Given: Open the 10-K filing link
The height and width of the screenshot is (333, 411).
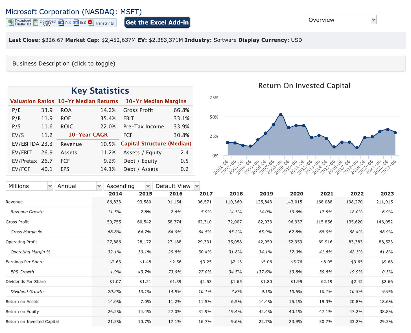Looking at the screenshot, I should pyautogui.click(x=65, y=23).
